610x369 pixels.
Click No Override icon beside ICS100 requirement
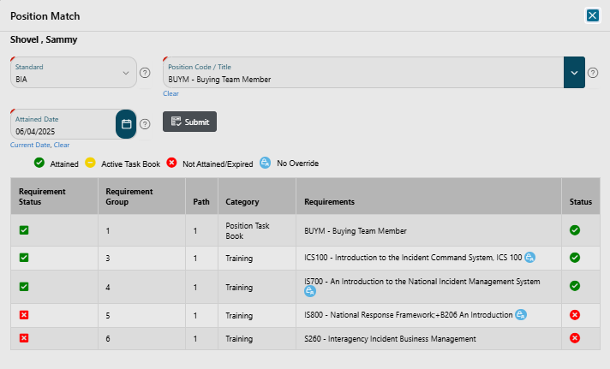pyautogui.click(x=529, y=257)
